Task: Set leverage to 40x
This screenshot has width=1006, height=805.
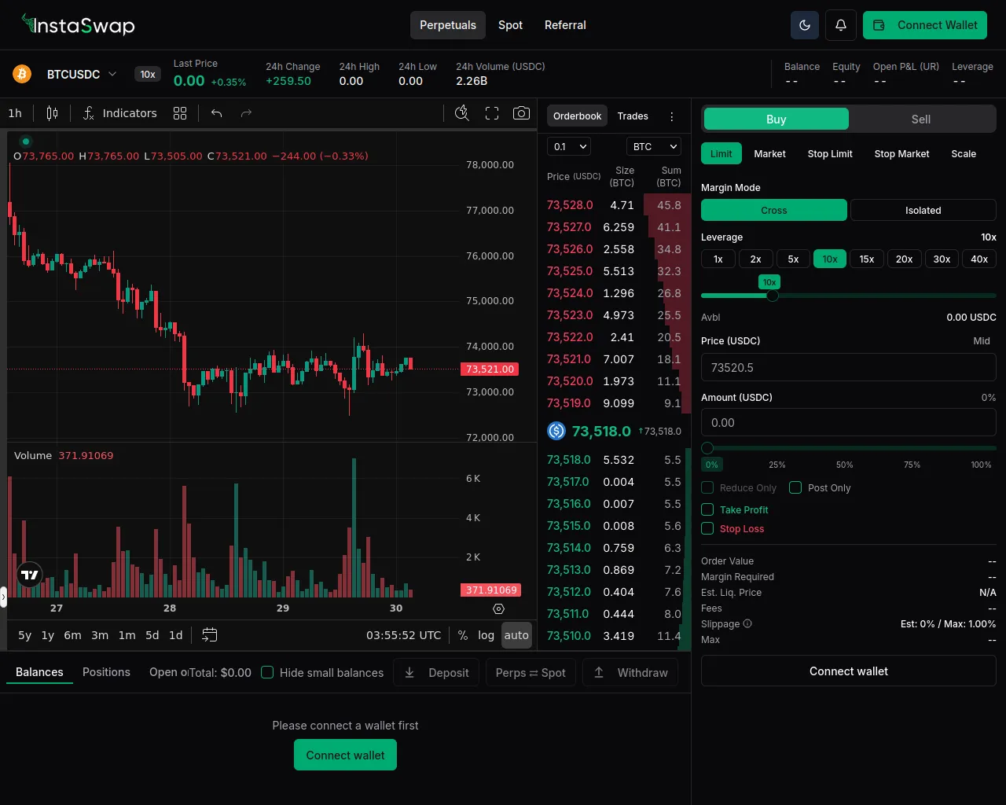Action: (979, 259)
